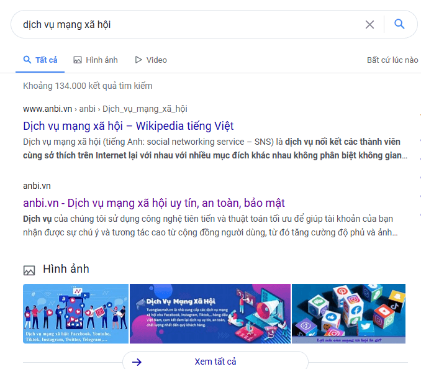Open 'Dịch vụ mạng xã hội – Wikipedia tiếng Việt' result
Viewport: 421px width, 369px height.
click(x=129, y=126)
